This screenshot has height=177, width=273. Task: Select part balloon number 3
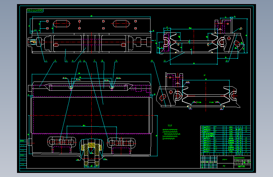tap(66, 61)
